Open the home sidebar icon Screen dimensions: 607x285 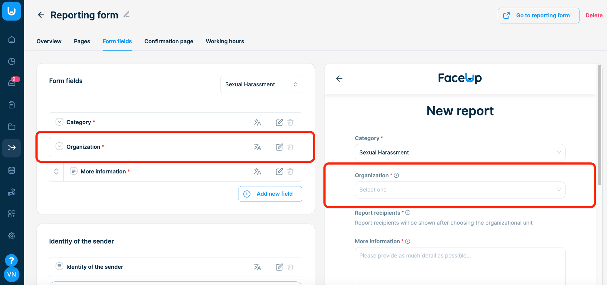(x=11, y=40)
